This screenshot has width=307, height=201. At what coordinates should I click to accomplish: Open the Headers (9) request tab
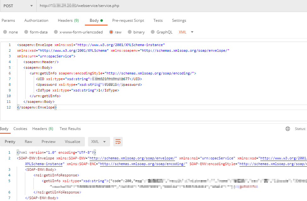(x=68, y=21)
